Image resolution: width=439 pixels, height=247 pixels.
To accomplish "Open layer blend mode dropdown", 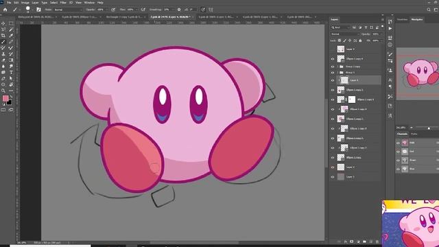I will click(x=345, y=34).
